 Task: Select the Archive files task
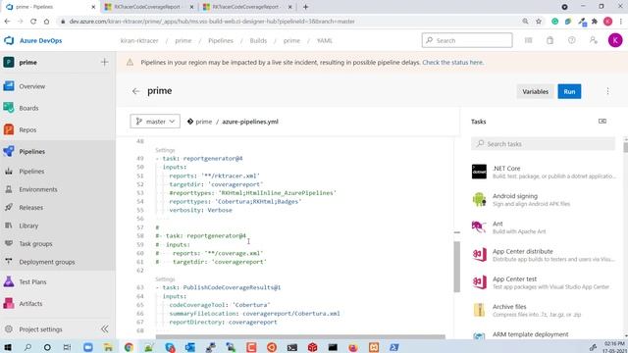tap(544, 310)
